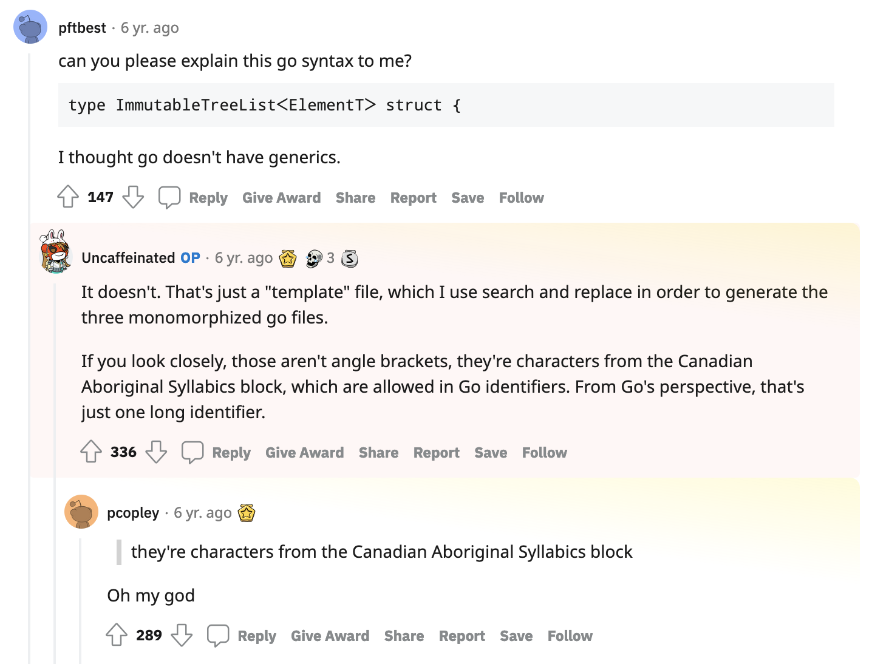889x664 pixels.
Task: Downvote pftbest's comment
Action: pyautogui.click(x=133, y=197)
